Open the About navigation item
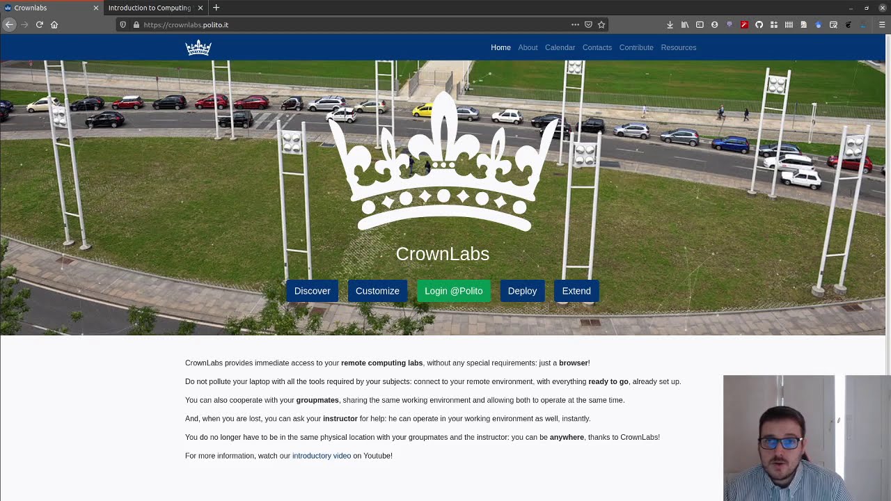The width and height of the screenshot is (891, 501). pos(528,47)
